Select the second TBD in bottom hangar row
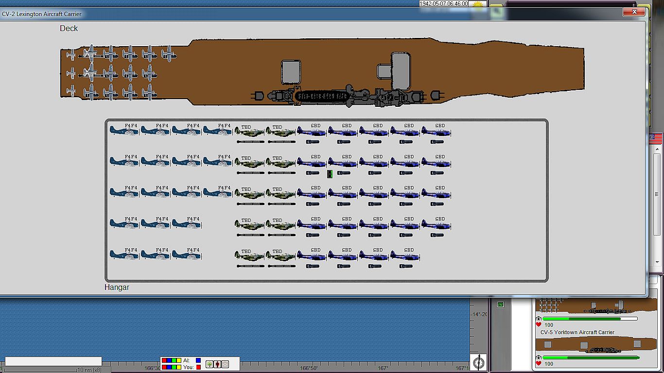Screen dimensions: 664x373 point(281,255)
